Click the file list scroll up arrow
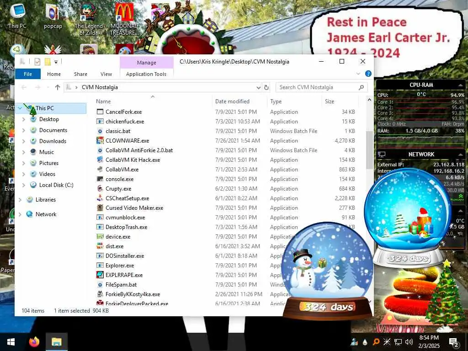The width and height of the screenshot is (468, 351). (x=369, y=100)
